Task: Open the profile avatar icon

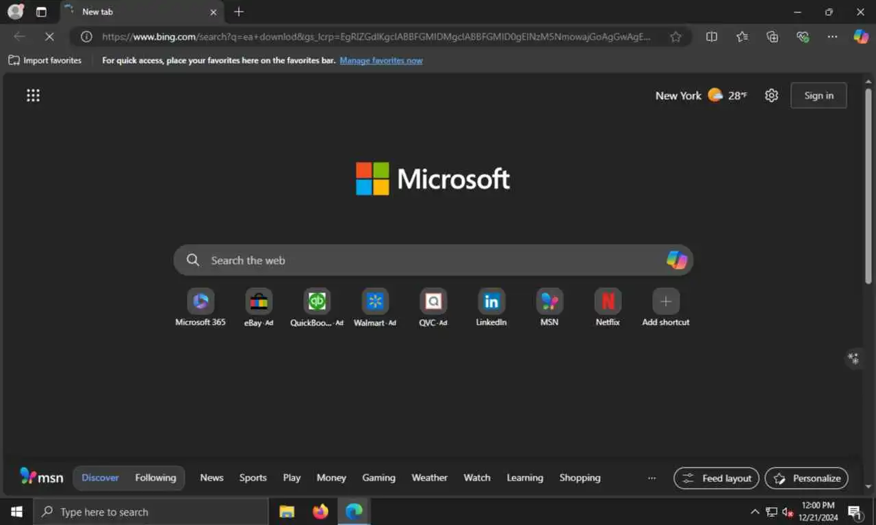Action: (15, 12)
